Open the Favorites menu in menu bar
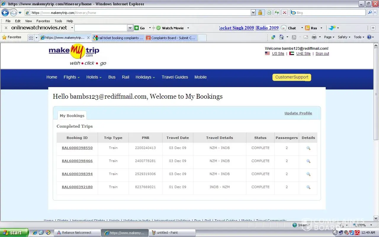 [x=43, y=21]
